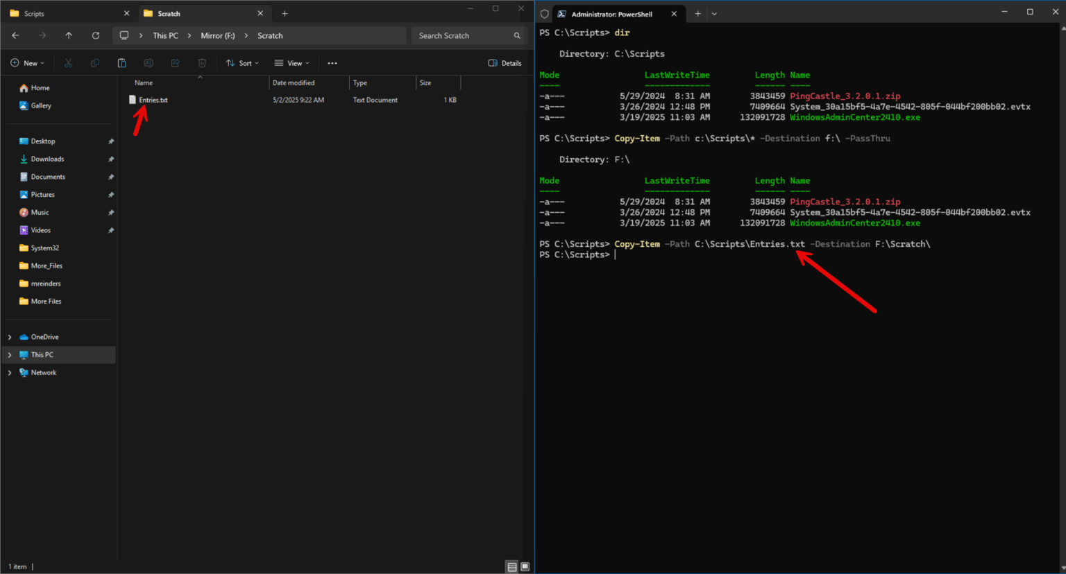Click the Refresh icon in the address bar

pyautogui.click(x=96, y=35)
